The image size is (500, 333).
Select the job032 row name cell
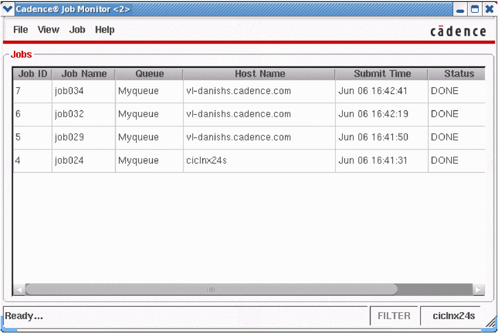84,114
